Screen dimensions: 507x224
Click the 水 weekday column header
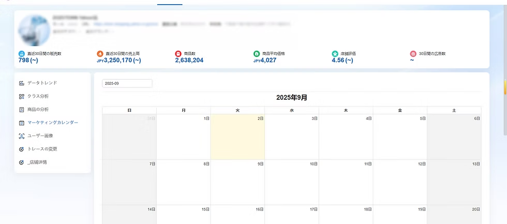click(292, 110)
